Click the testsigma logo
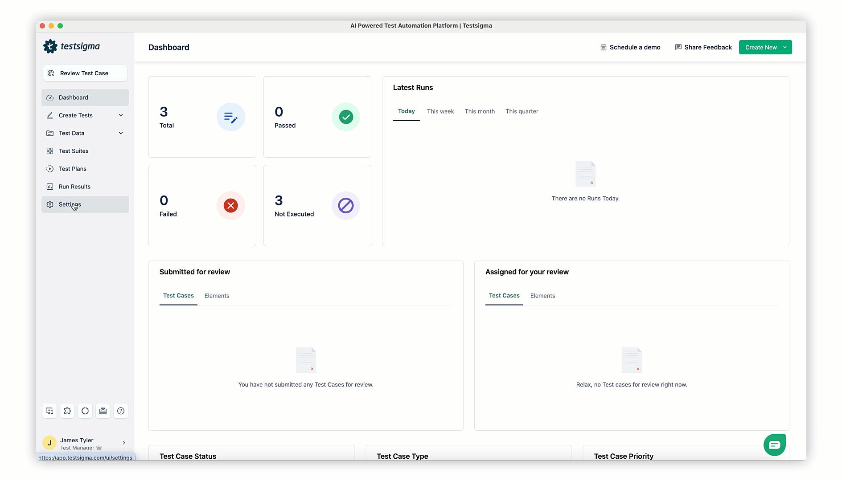Screen dimensions: 842x481 [x=71, y=46]
